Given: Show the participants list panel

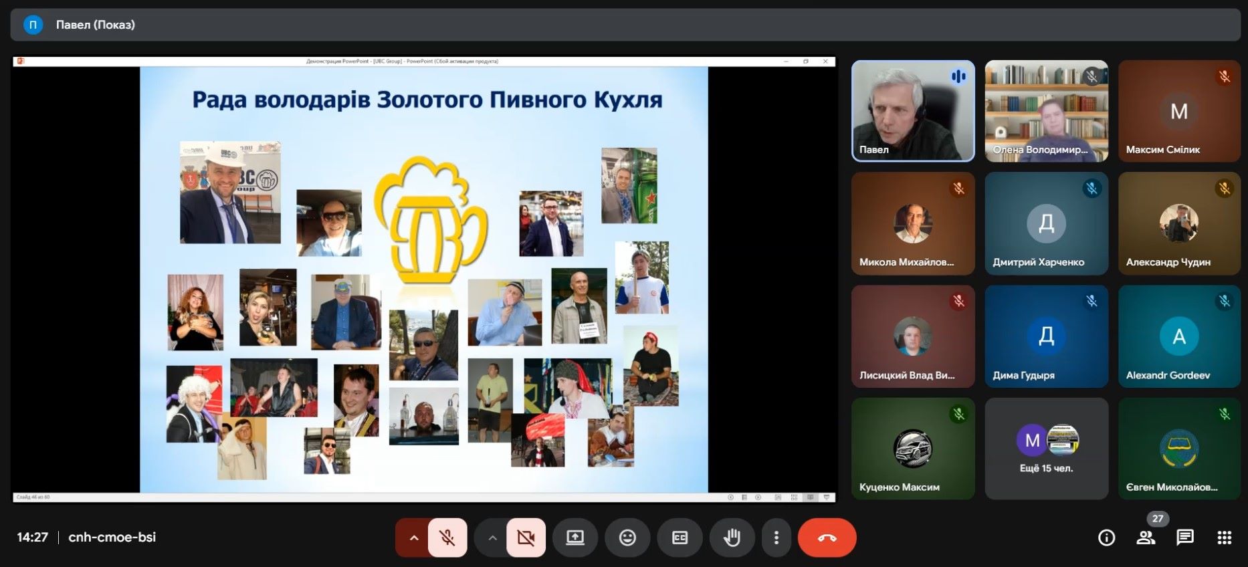Looking at the screenshot, I should click(1146, 538).
